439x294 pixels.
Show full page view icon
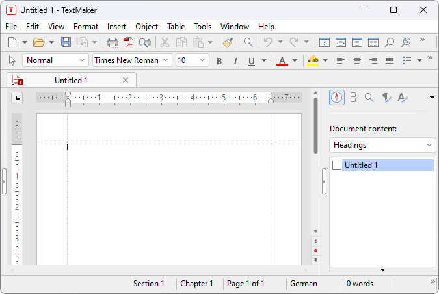click(356, 42)
